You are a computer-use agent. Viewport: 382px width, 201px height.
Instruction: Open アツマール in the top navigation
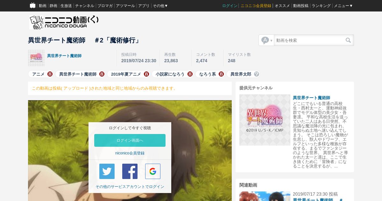pyautogui.click(x=125, y=6)
